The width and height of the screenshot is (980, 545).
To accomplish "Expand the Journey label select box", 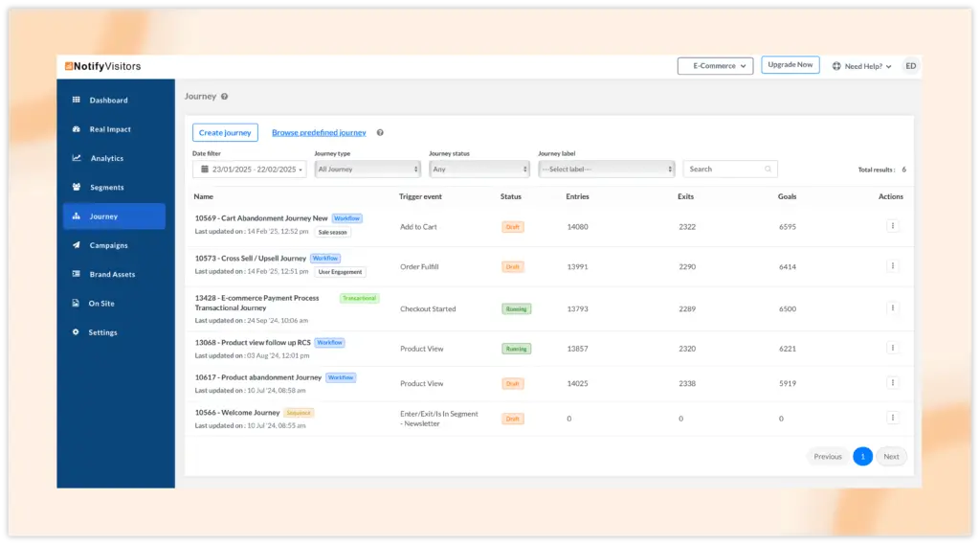I will 607,169.
